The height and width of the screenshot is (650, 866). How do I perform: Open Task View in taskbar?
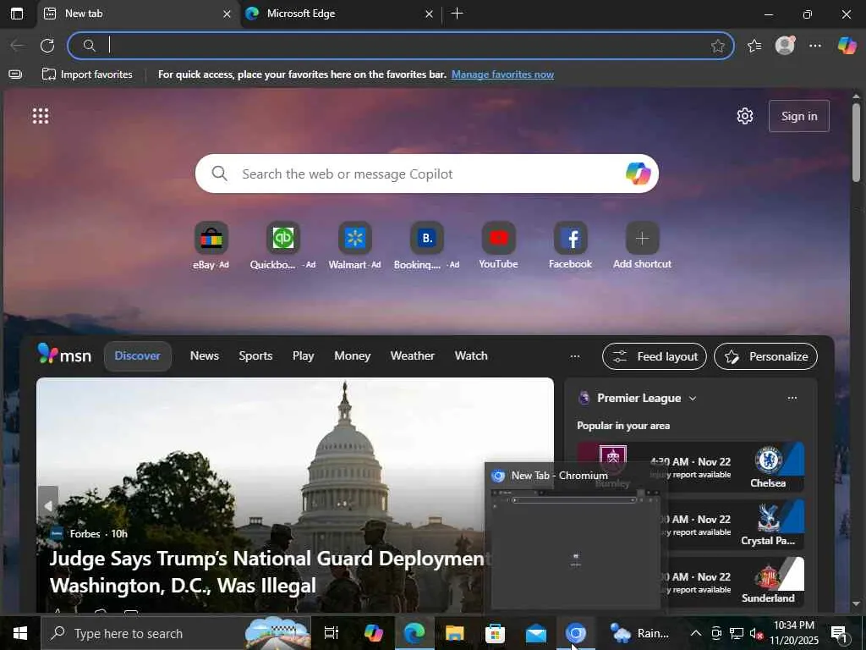pos(331,633)
